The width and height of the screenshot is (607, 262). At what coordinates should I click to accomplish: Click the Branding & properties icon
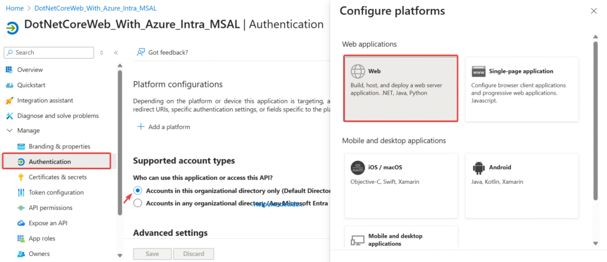coord(21,147)
